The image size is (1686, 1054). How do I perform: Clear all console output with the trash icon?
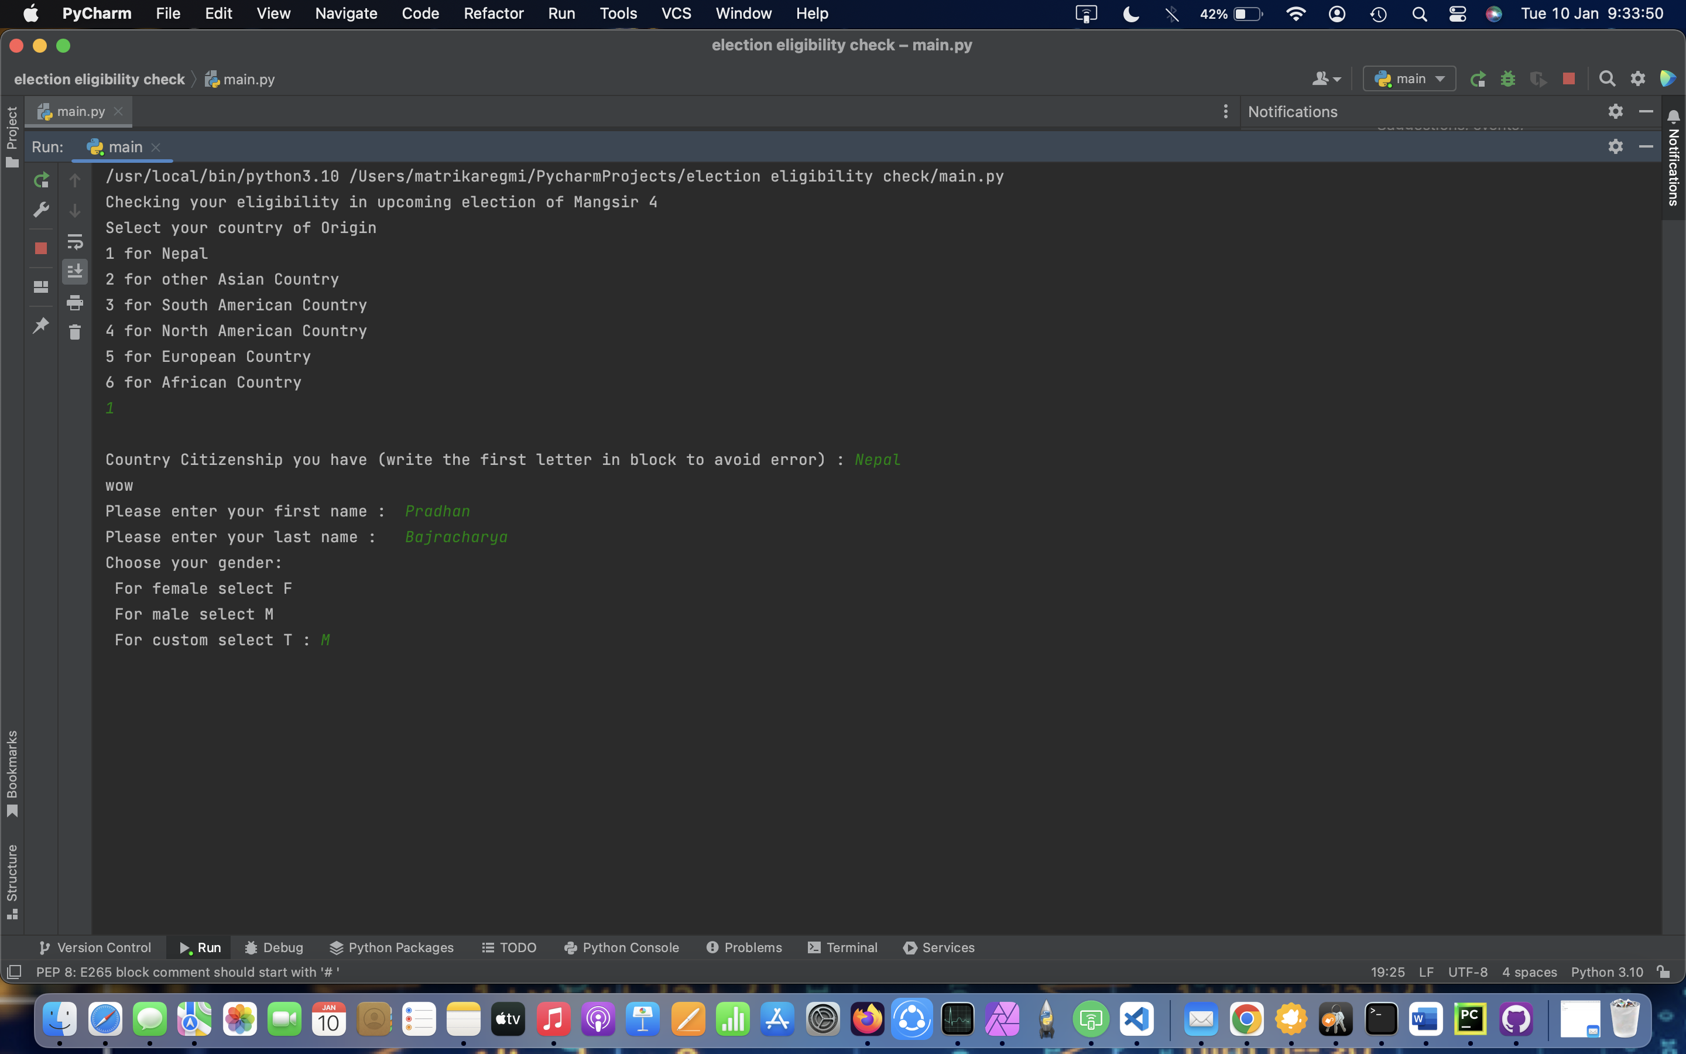coord(74,332)
